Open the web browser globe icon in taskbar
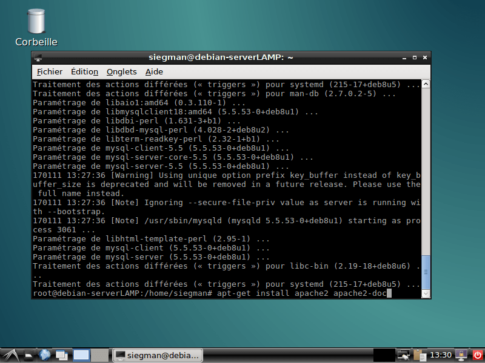 pyautogui.click(x=44, y=355)
